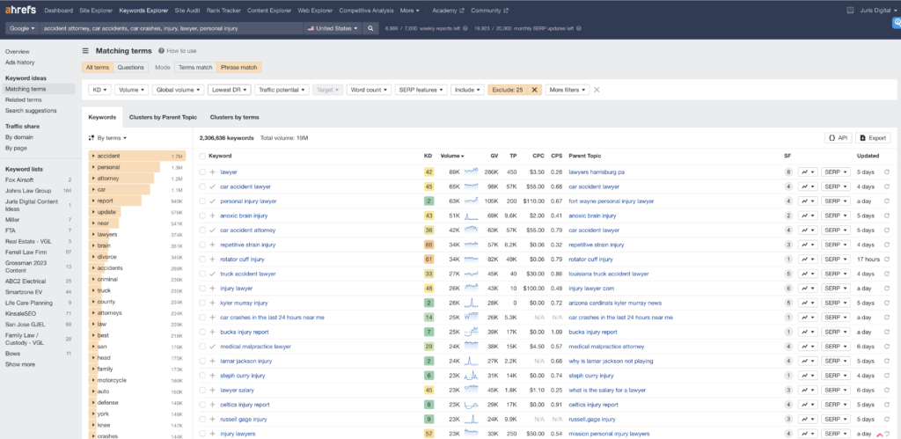The height and width of the screenshot is (439, 901).
Task: Tick the checkbox for truck accident lawyer
Action: (x=202, y=274)
